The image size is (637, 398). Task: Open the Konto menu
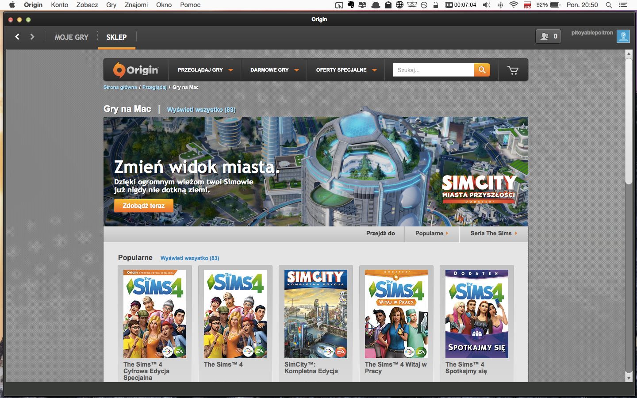(x=59, y=5)
